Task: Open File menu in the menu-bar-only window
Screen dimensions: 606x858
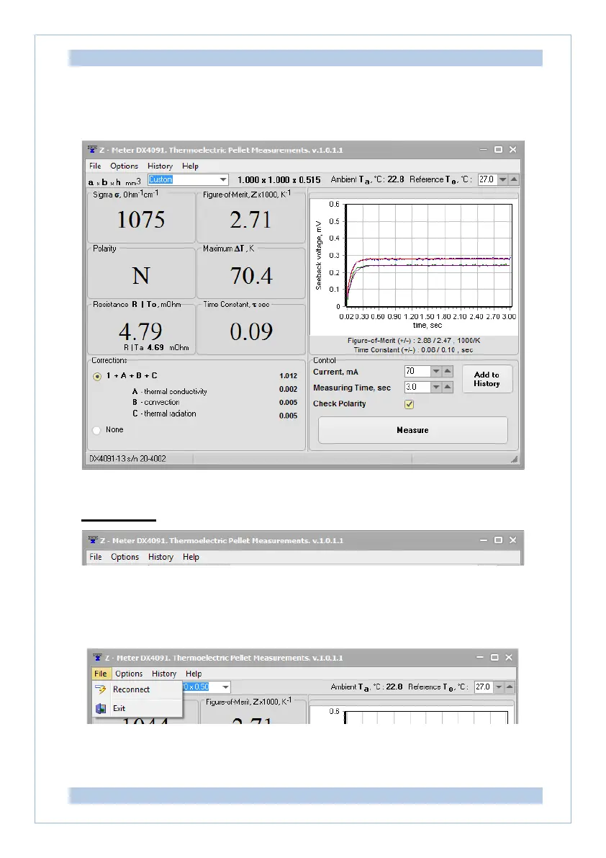Action: [96, 556]
